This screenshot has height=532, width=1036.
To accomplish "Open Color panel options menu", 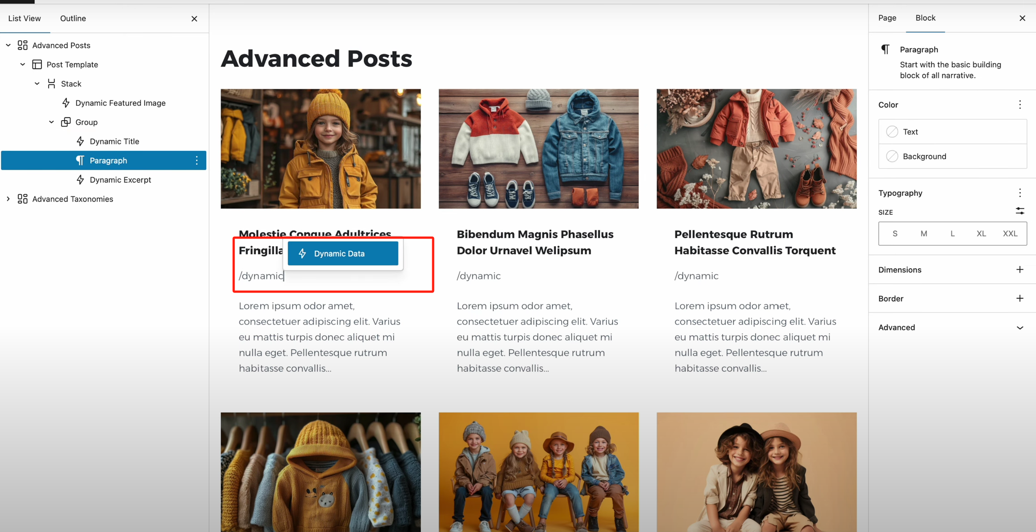I will click(1020, 105).
